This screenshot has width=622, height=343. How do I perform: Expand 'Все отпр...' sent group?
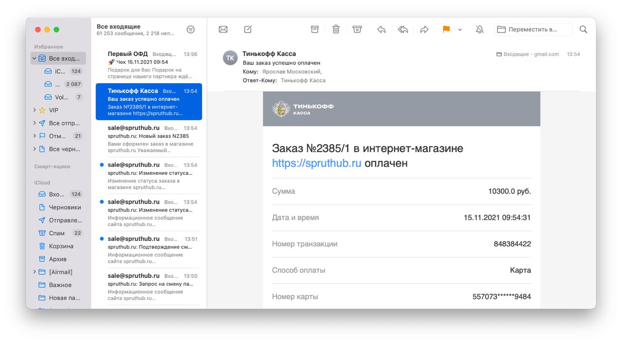[35, 123]
